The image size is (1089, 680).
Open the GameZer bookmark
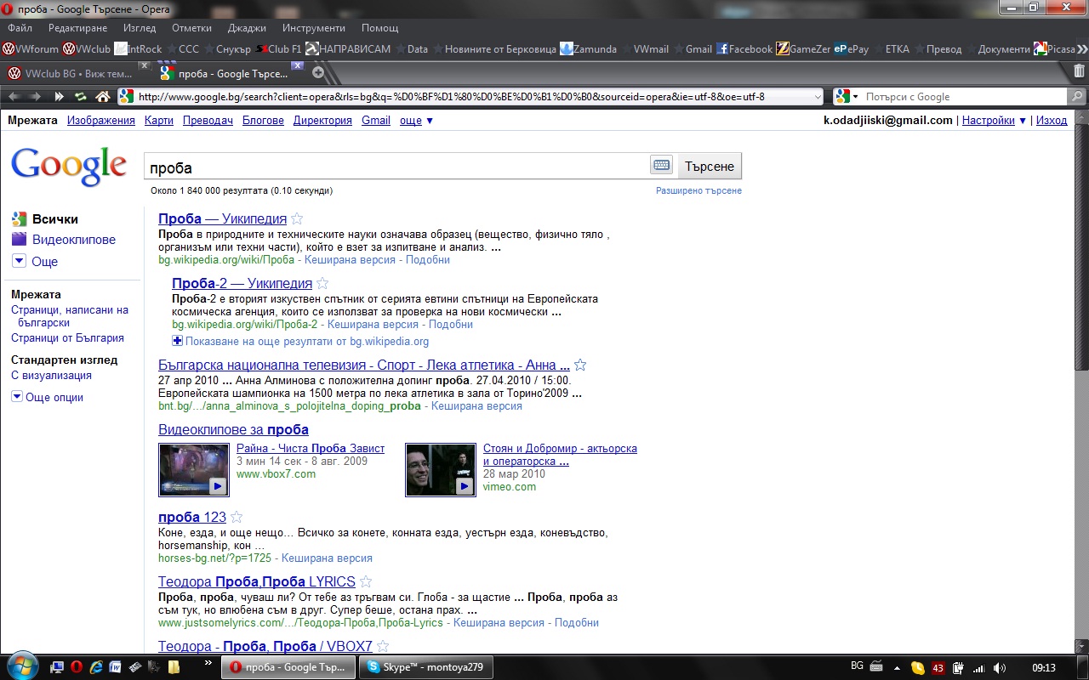(803, 49)
